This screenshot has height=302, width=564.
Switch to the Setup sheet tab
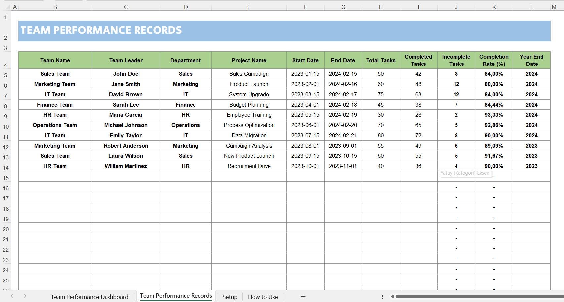[x=230, y=296]
